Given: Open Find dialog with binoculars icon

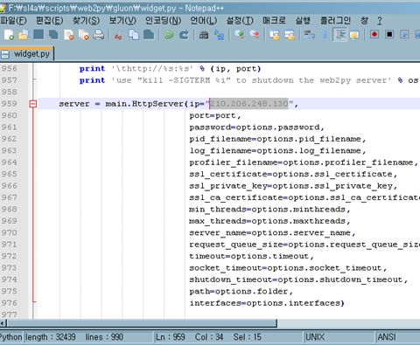Looking at the screenshot, I should coord(204,35).
